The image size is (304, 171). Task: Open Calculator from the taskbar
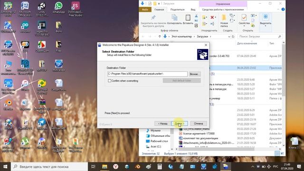160,167
